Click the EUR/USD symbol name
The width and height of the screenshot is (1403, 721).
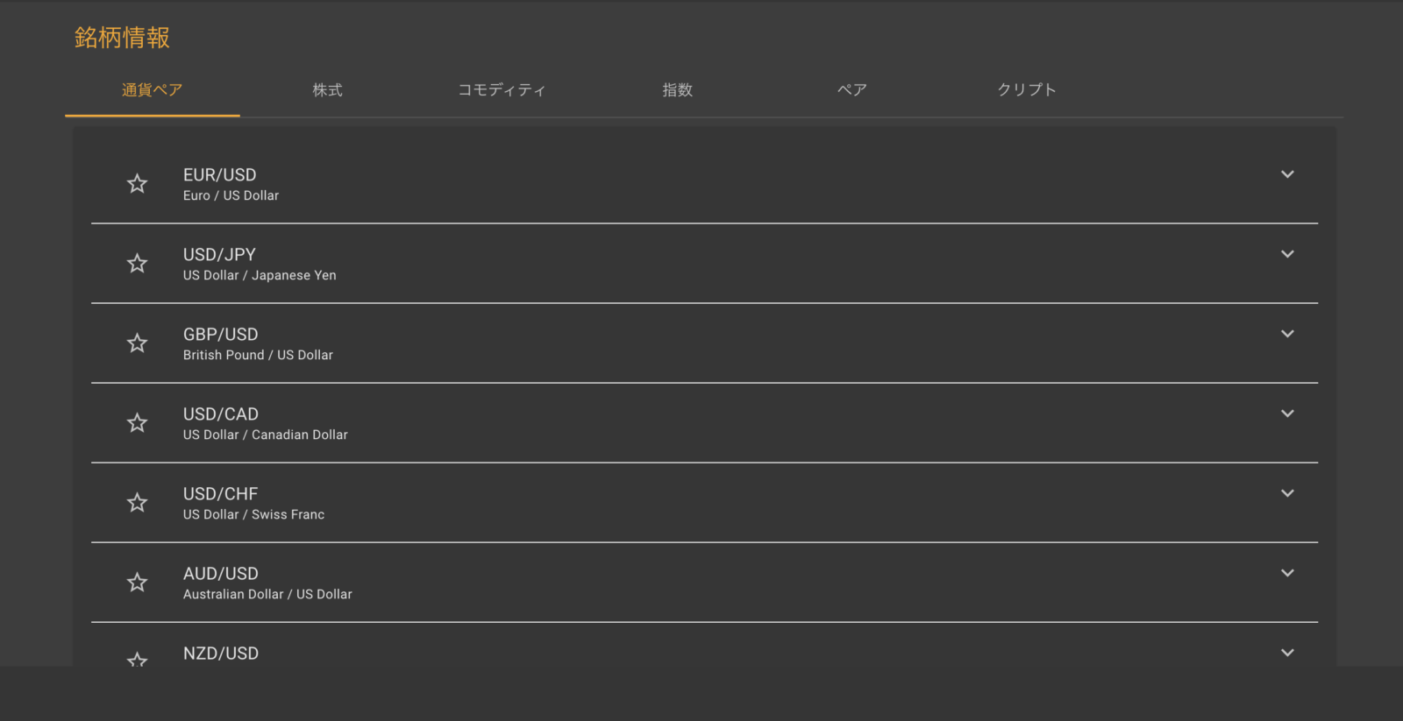(220, 175)
